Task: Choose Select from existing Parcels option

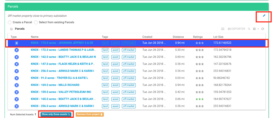Action: coord(36,22)
